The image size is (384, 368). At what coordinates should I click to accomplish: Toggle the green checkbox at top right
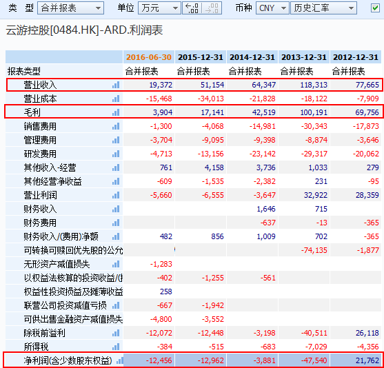coord(375,8)
